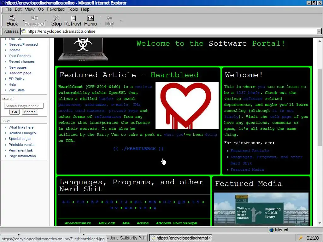
Task: Click the Go search button
Action: click(x=15, y=112)
